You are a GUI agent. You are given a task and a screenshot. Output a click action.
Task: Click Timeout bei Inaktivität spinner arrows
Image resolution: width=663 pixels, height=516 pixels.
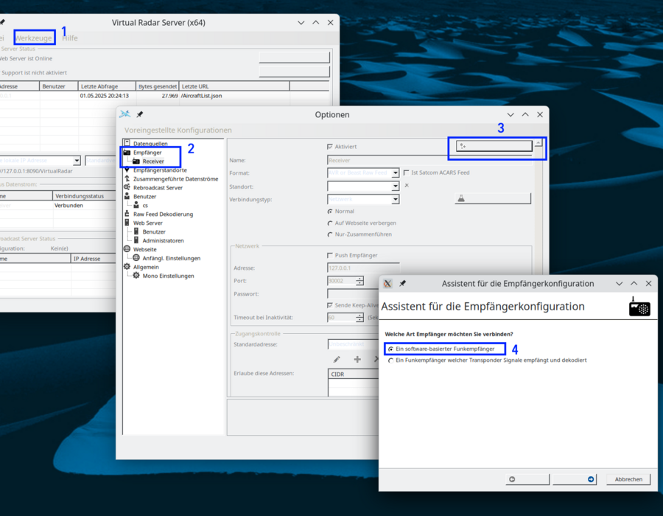(359, 318)
